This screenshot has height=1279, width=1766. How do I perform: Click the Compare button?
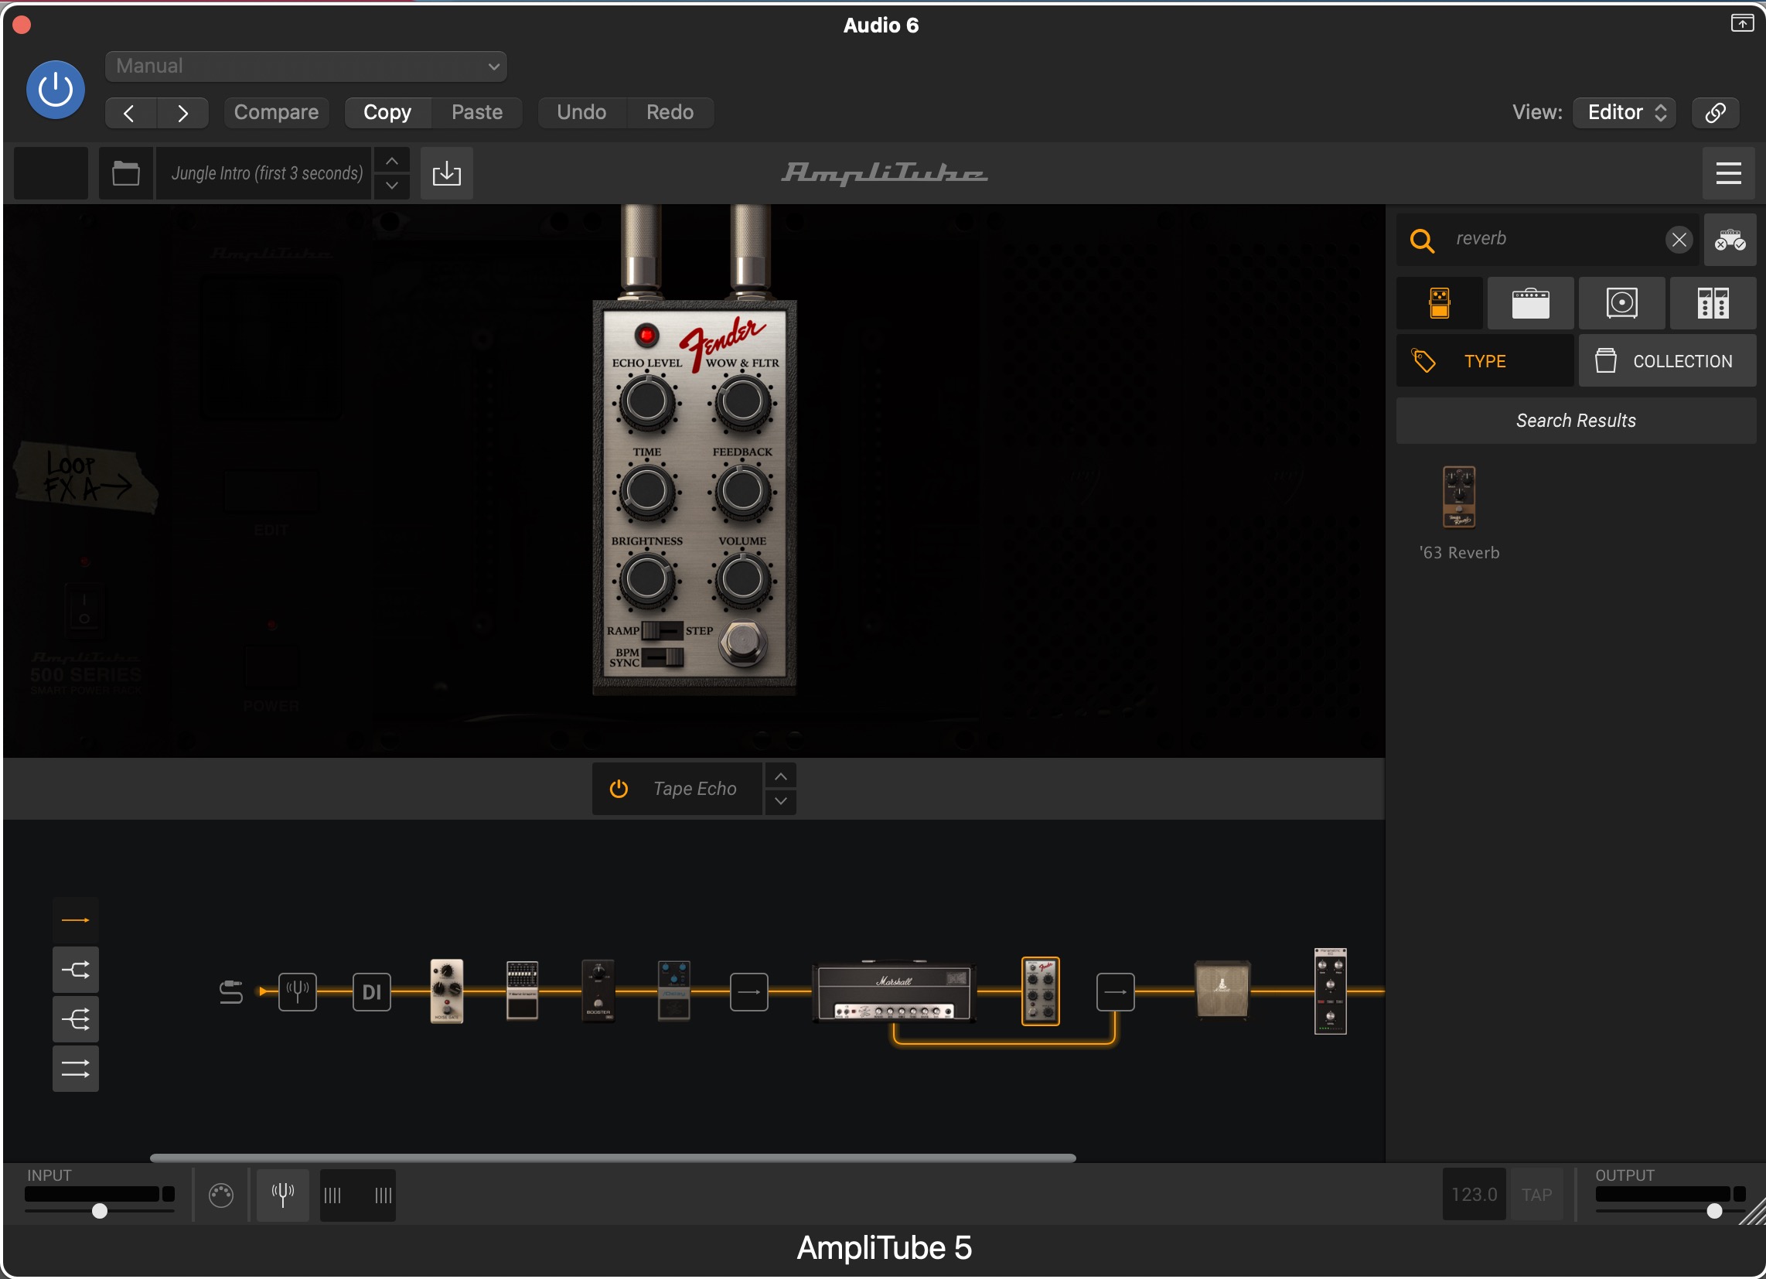click(x=277, y=112)
